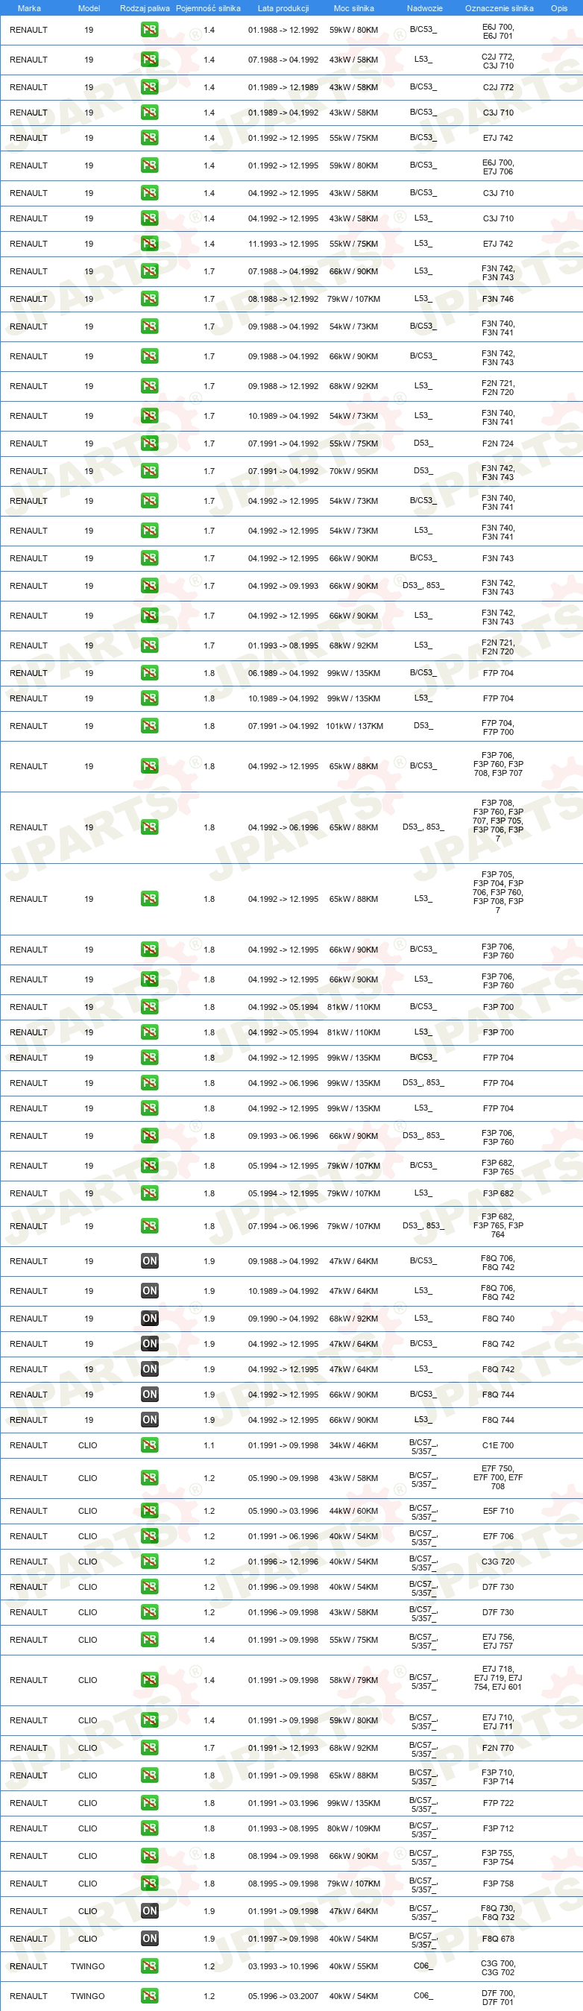Click petrol icon in Twingo D7F 700 row
Image resolution: width=583 pixels, height=2011 pixels.
[x=149, y=1996]
